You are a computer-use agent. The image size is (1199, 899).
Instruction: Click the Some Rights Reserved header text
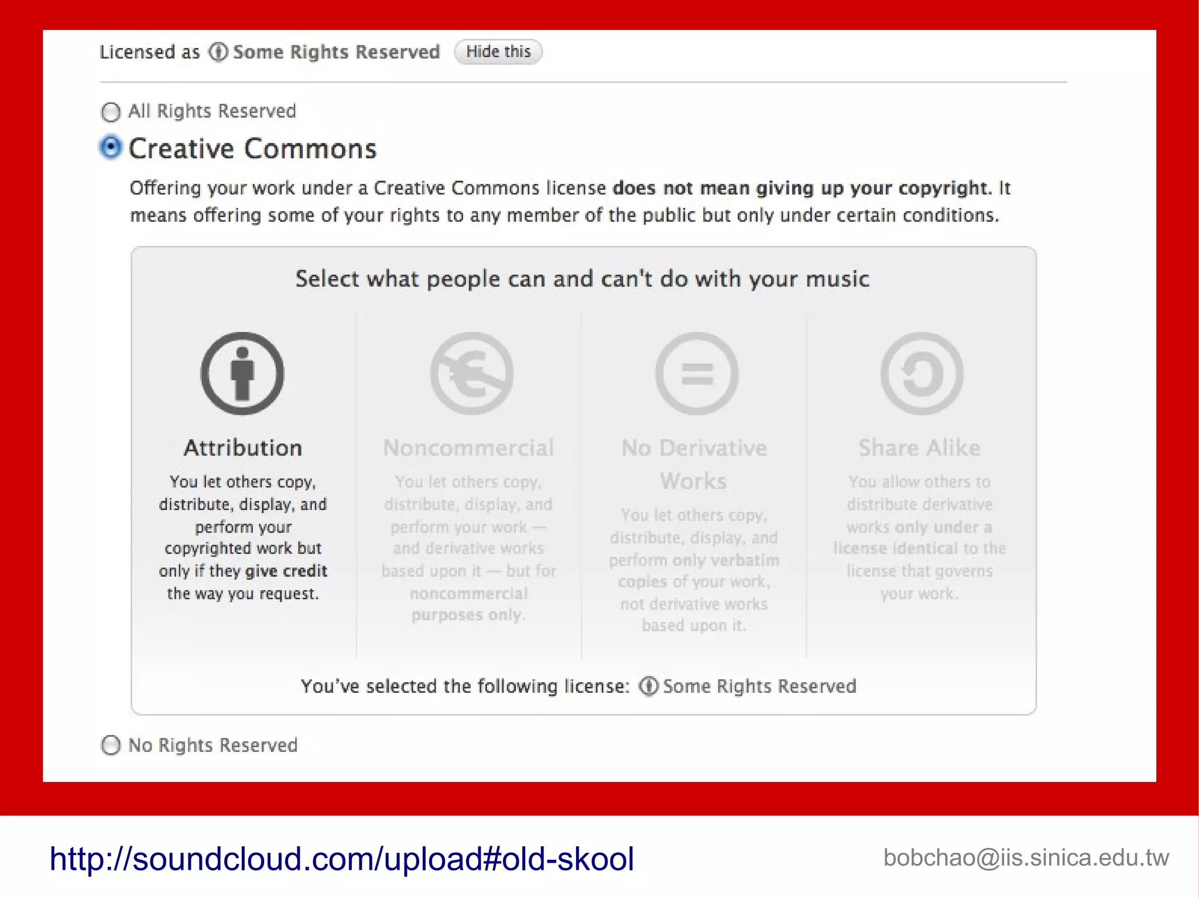point(336,52)
